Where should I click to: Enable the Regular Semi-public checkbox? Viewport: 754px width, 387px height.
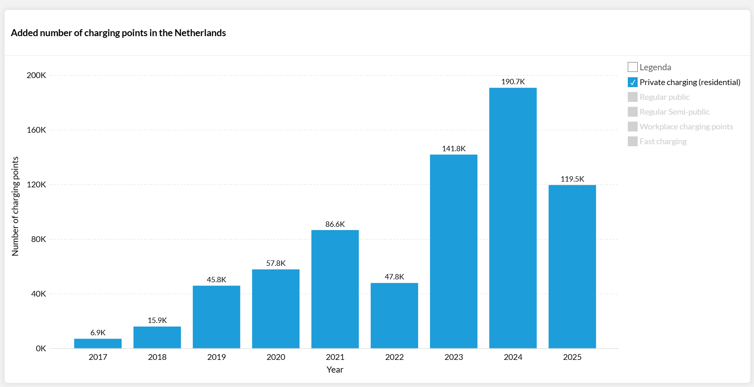pos(632,112)
